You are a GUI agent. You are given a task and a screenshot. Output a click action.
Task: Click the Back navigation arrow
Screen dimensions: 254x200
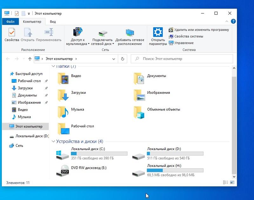click(8, 59)
